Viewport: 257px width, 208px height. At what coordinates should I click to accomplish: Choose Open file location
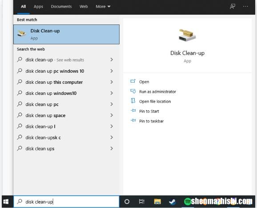coord(155,102)
